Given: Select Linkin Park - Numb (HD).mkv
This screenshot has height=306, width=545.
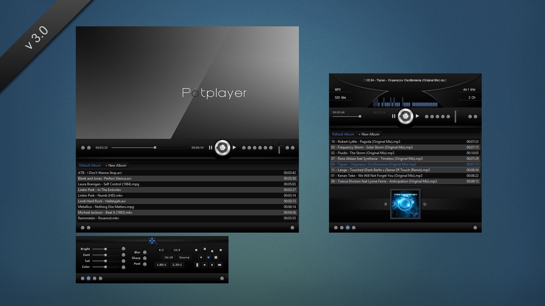Looking at the screenshot, I should click(x=187, y=195).
